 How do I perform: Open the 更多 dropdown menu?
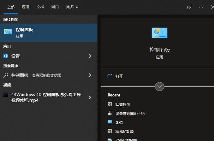pos(72,7)
